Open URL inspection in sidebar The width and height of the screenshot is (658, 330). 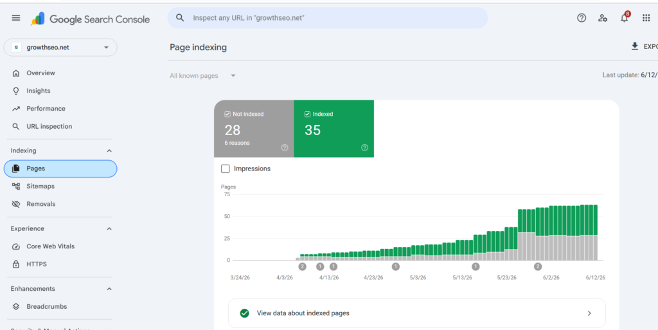tap(60, 126)
